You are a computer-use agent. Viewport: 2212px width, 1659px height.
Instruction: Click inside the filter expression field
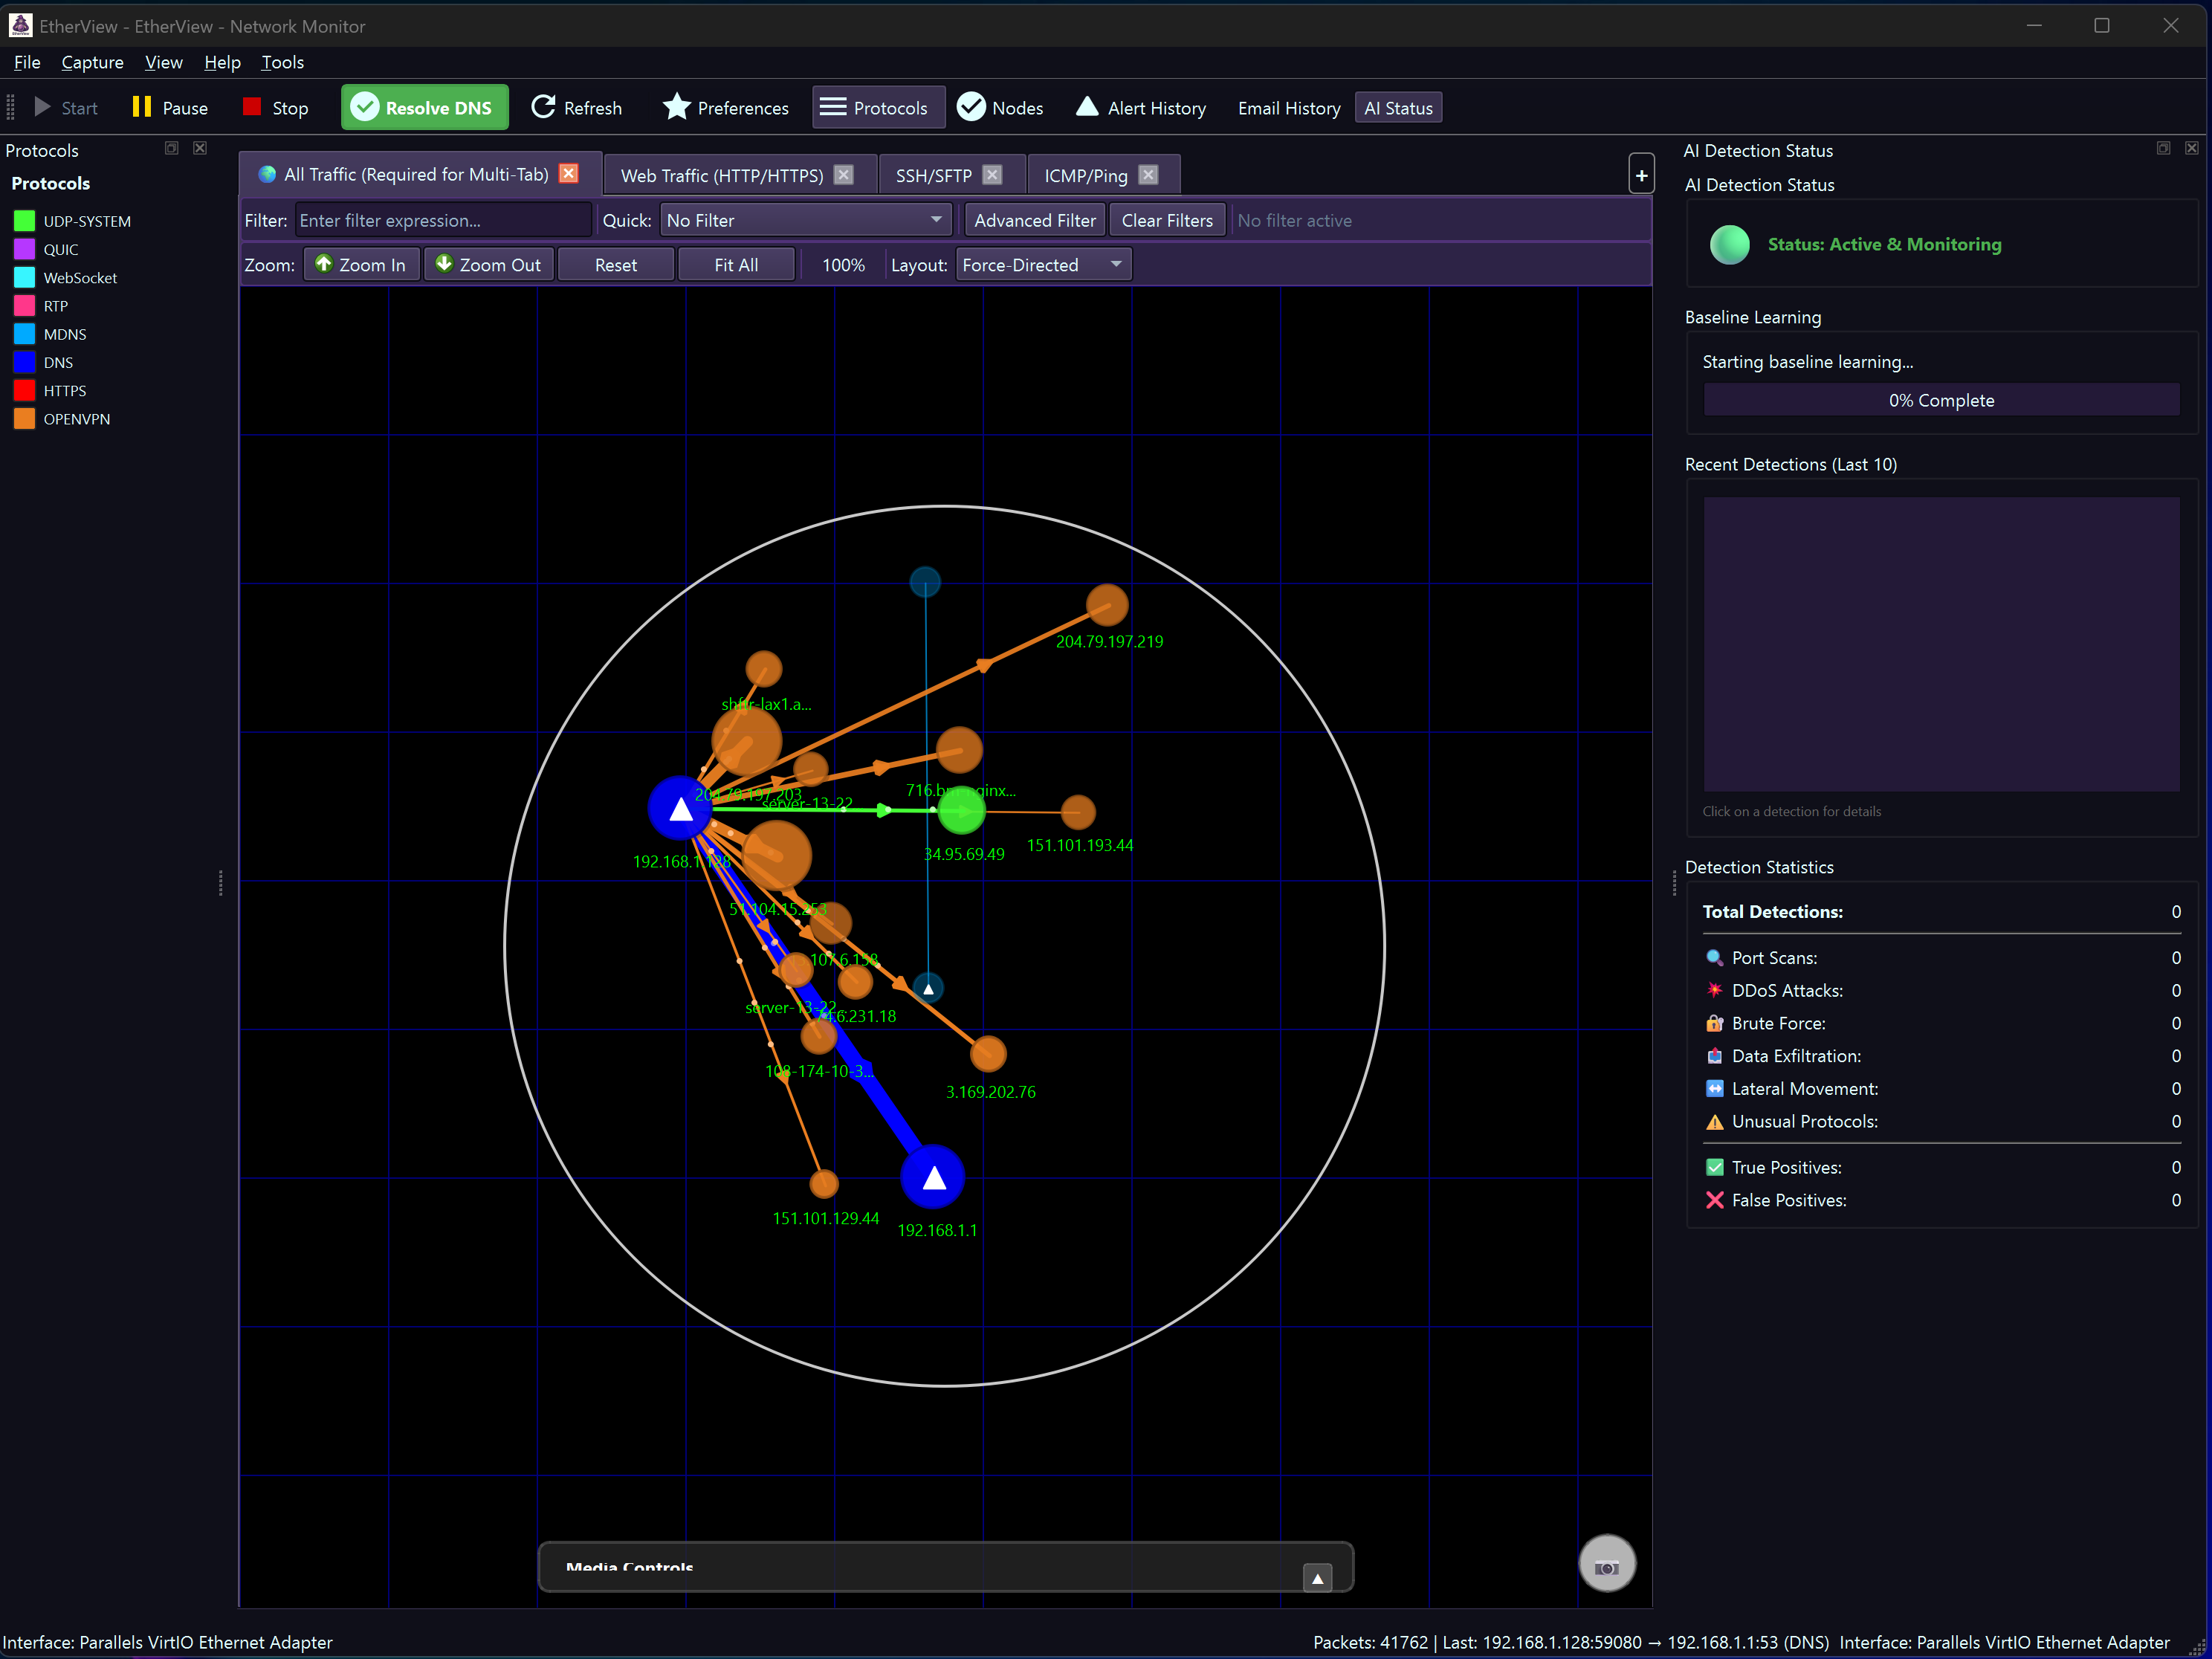click(443, 219)
